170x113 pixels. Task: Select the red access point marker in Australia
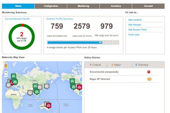pyautogui.click(x=49, y=105)
